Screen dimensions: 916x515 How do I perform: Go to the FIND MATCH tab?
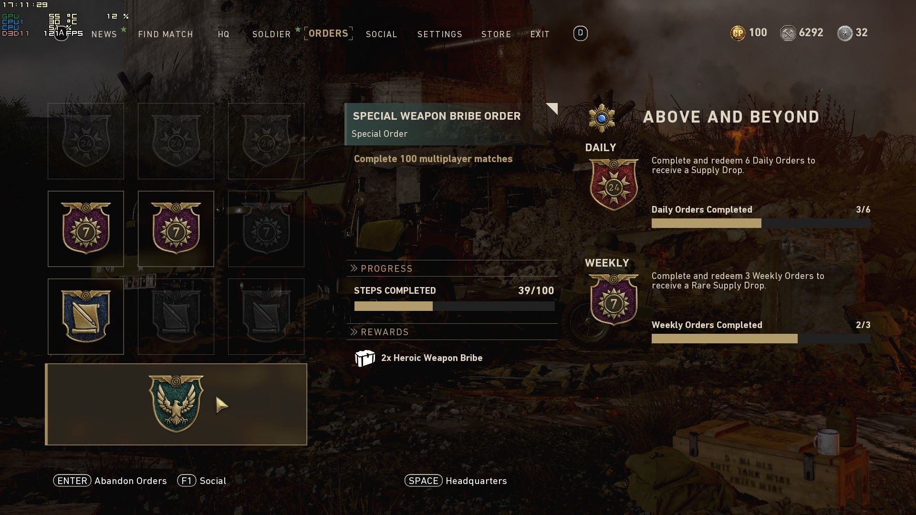click(166, 34)
